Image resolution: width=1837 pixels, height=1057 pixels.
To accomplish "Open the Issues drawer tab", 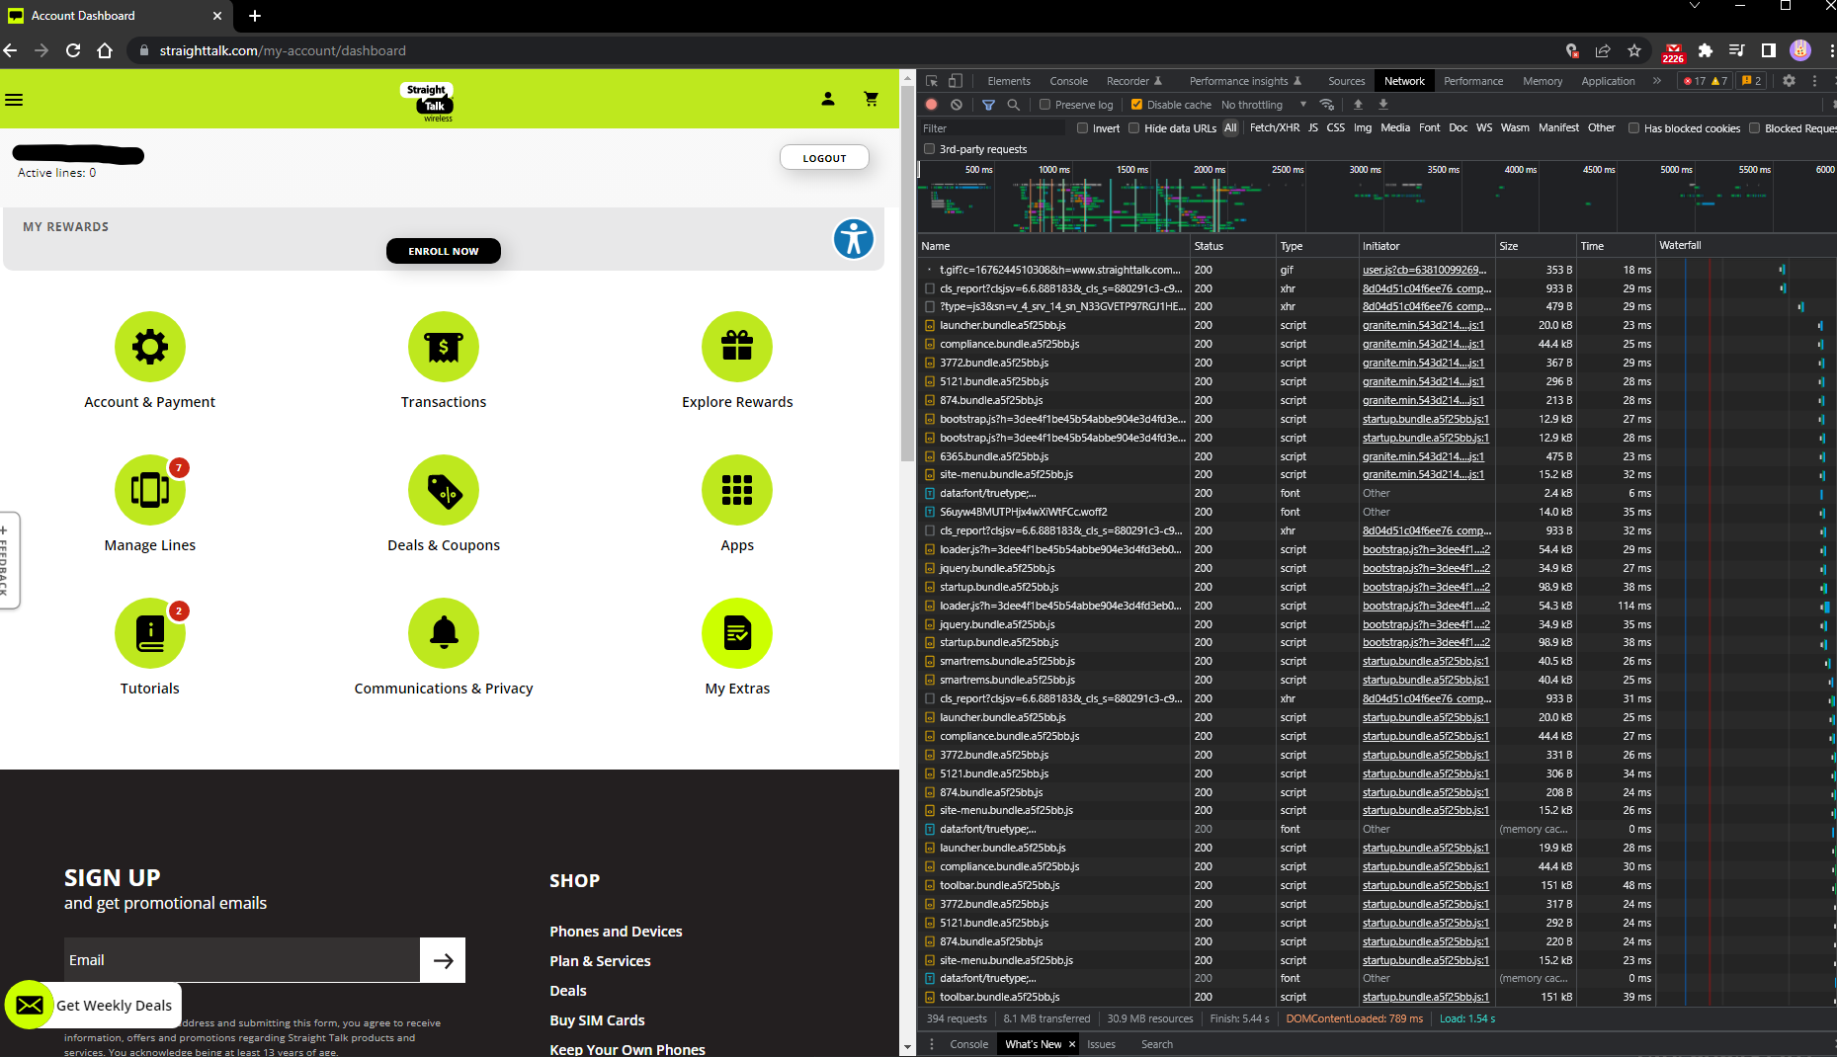I will 1101,1044.
